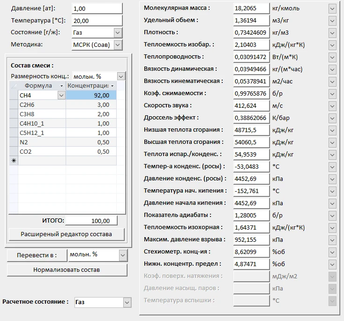Viewport: 344px width, 321px height.
Task: Click the Температура [*C] input field
Action: (x=97, y=21)
